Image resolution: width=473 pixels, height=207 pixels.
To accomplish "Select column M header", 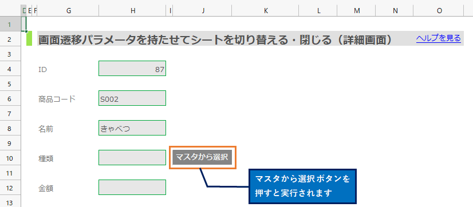I will [x=357, y=10].
